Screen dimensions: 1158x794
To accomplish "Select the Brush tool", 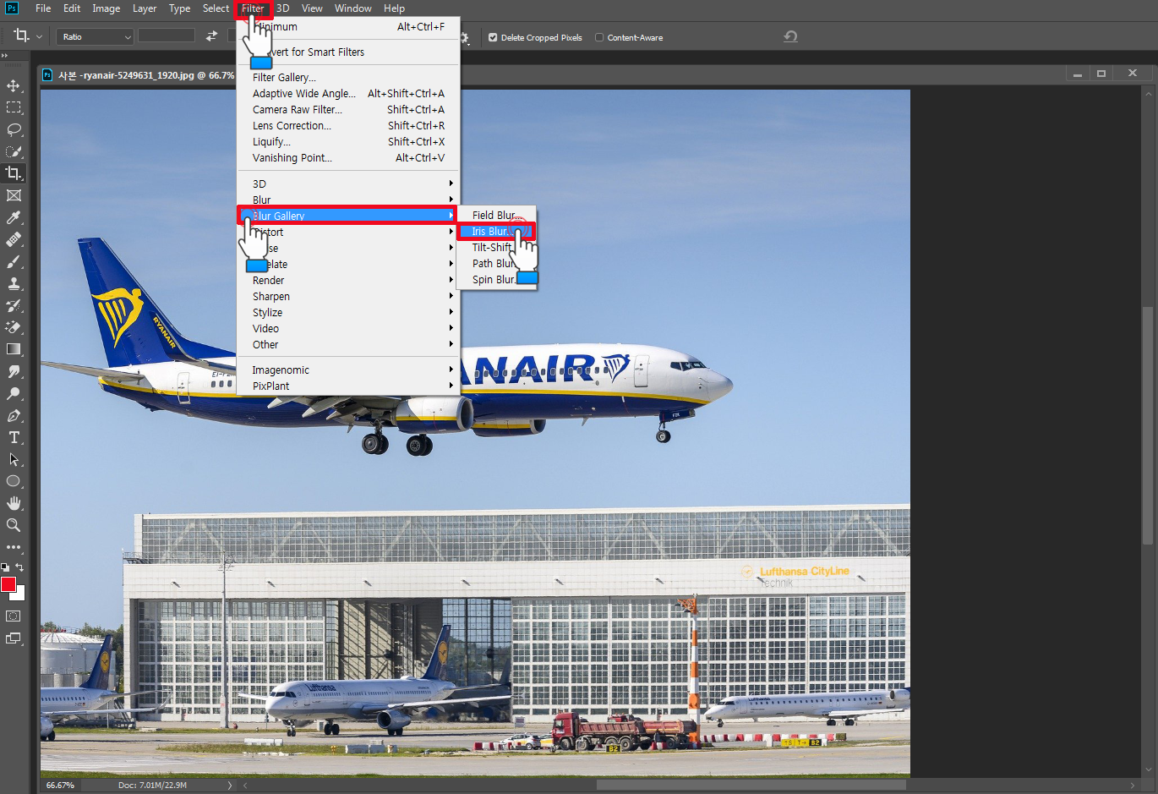I will point(14,261).
